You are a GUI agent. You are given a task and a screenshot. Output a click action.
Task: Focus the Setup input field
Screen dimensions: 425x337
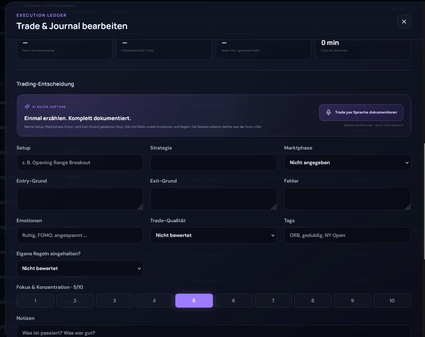(80, 163)
